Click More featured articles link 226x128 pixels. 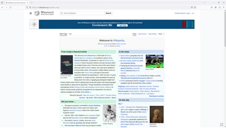pyautogui.click(x=102, y=98)
